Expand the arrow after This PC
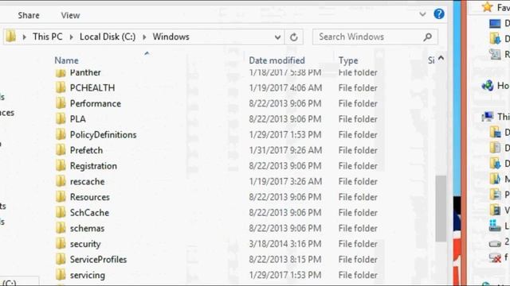510x286 pixels. click(71, 37)
